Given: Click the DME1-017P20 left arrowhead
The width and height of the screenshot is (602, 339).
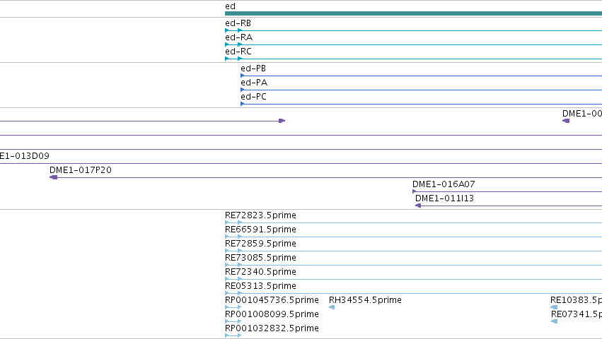Looking at the screenshot, I should coord(53,177).
